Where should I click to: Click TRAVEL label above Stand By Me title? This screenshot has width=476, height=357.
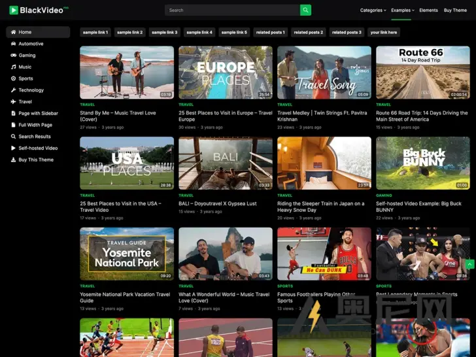pyautogui.click(x=88, y=105)
